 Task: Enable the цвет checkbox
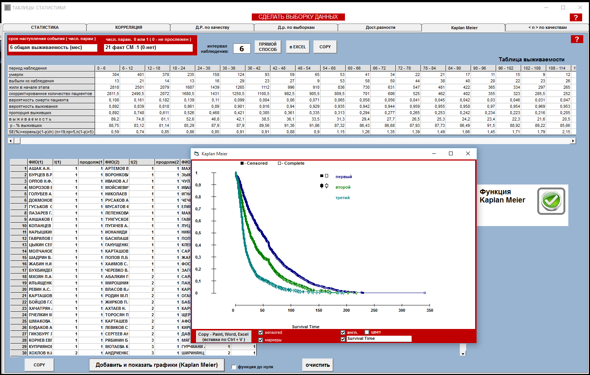367,332
